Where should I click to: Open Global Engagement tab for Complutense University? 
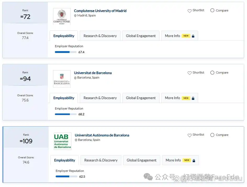(141, 36)
